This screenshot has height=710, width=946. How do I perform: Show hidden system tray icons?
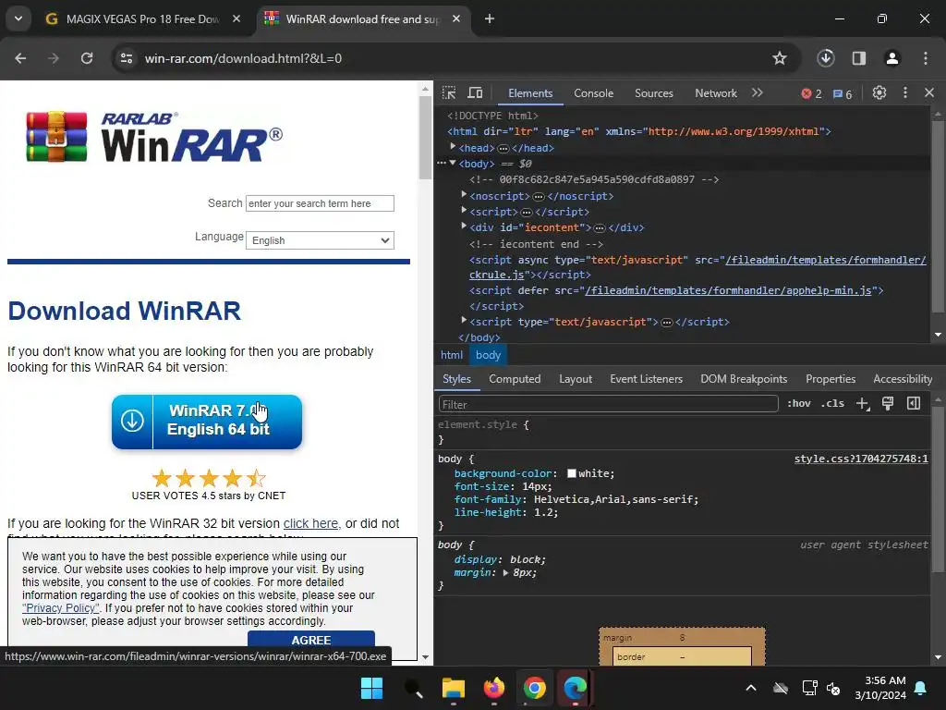click(751, 688)
